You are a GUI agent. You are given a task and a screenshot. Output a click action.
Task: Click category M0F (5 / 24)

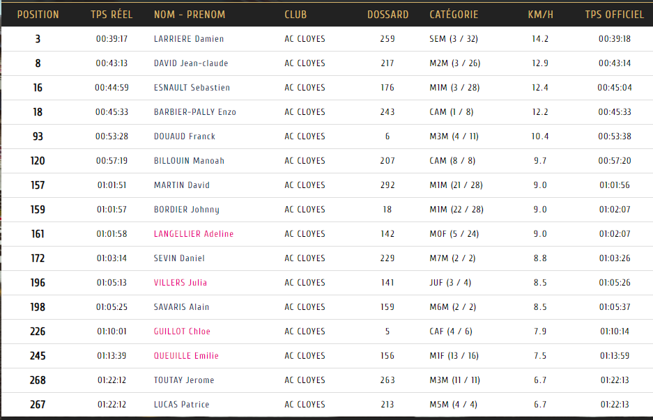454,234
